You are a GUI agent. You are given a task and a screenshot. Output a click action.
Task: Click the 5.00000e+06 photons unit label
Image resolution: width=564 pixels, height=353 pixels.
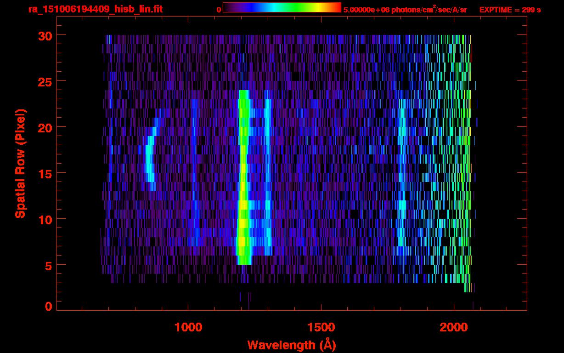[405, 10]
